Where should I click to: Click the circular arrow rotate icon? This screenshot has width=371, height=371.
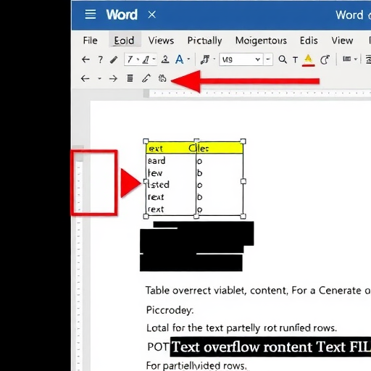point(325,59)
